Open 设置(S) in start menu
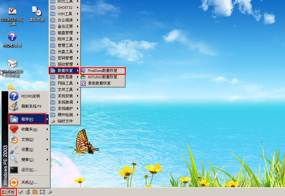The width and height of the screenshot is (285, 196). [29, 150]
